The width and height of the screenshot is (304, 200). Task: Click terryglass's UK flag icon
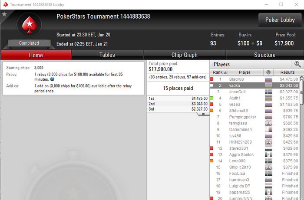(x=268, y=123)
